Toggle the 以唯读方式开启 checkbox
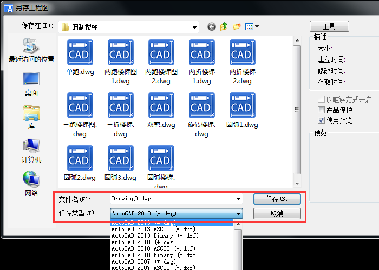This screenshot has height=270, width=379. pyautogui.click(x=321, y=99)
